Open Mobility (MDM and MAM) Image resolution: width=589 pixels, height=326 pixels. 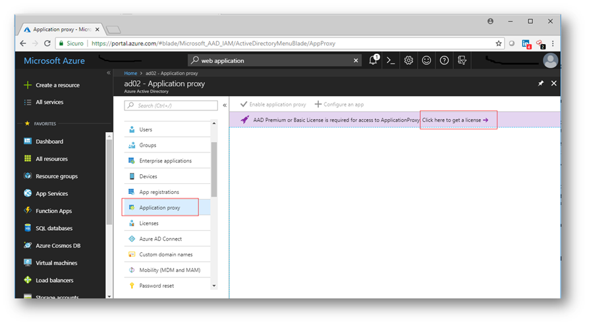[x=167, y=269]
